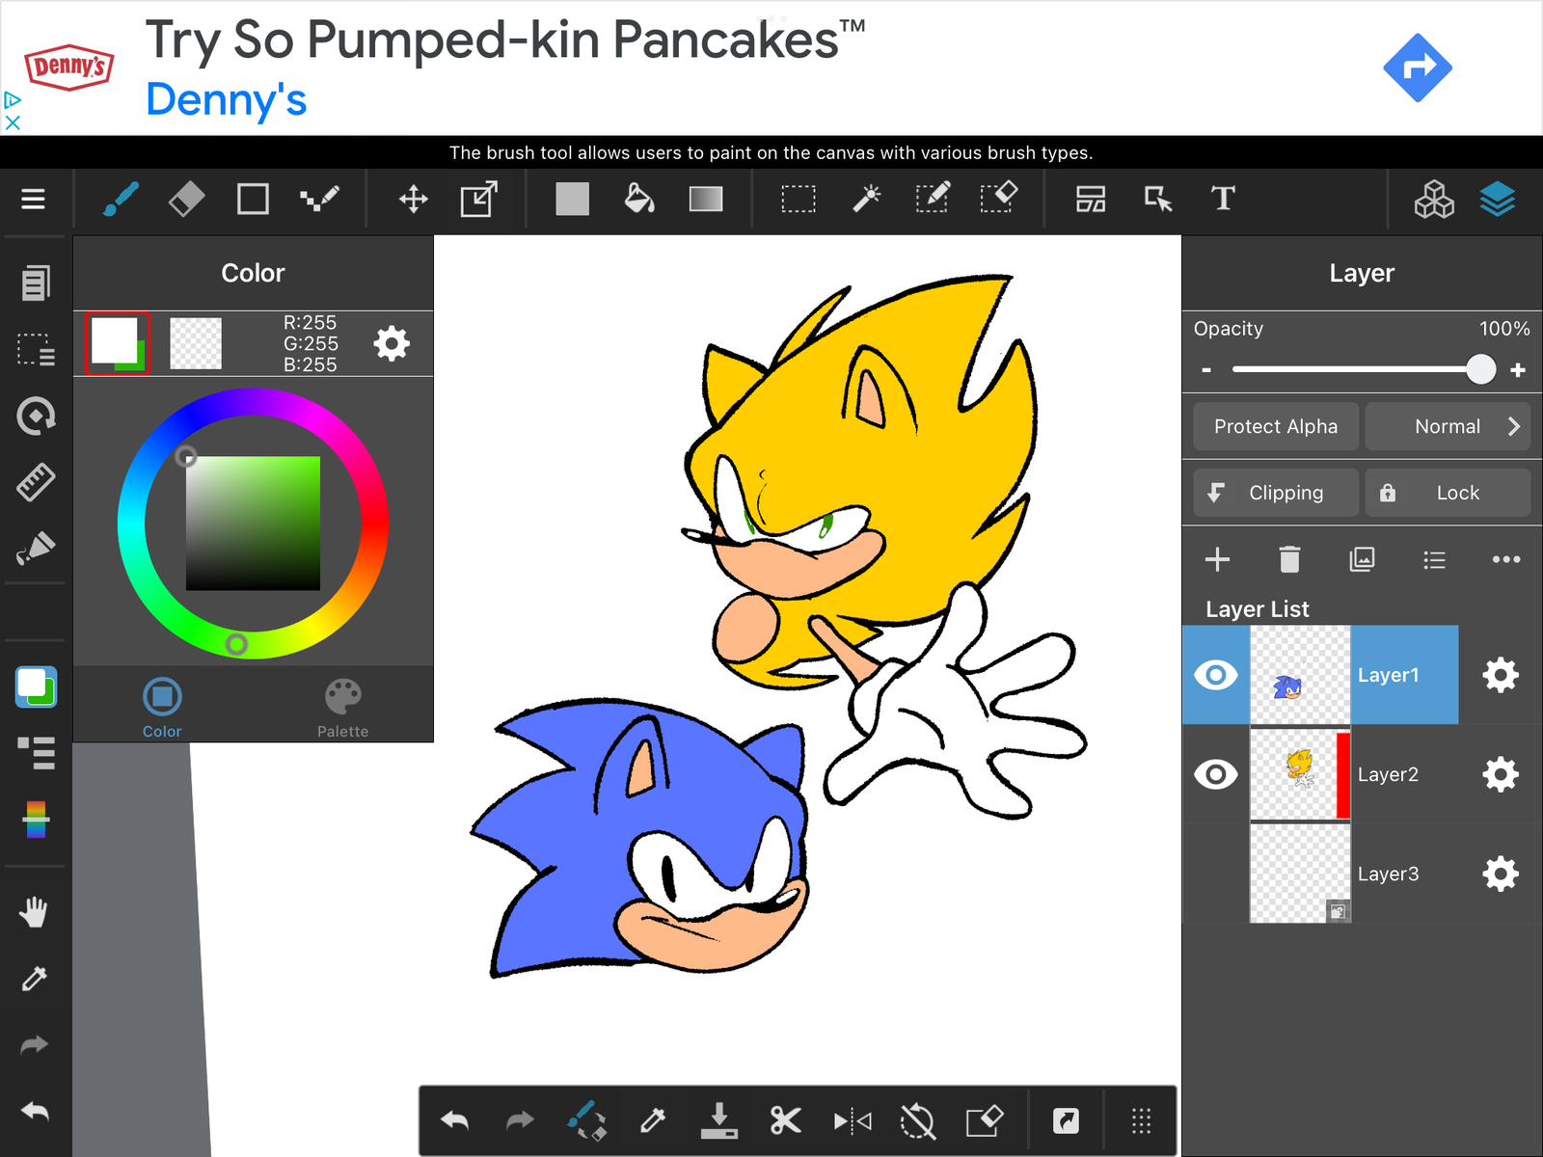Image resolution: width=1543 pixels, height=1157 pixels.
Task: Increase opacity with plus button
Action: 1518,370
